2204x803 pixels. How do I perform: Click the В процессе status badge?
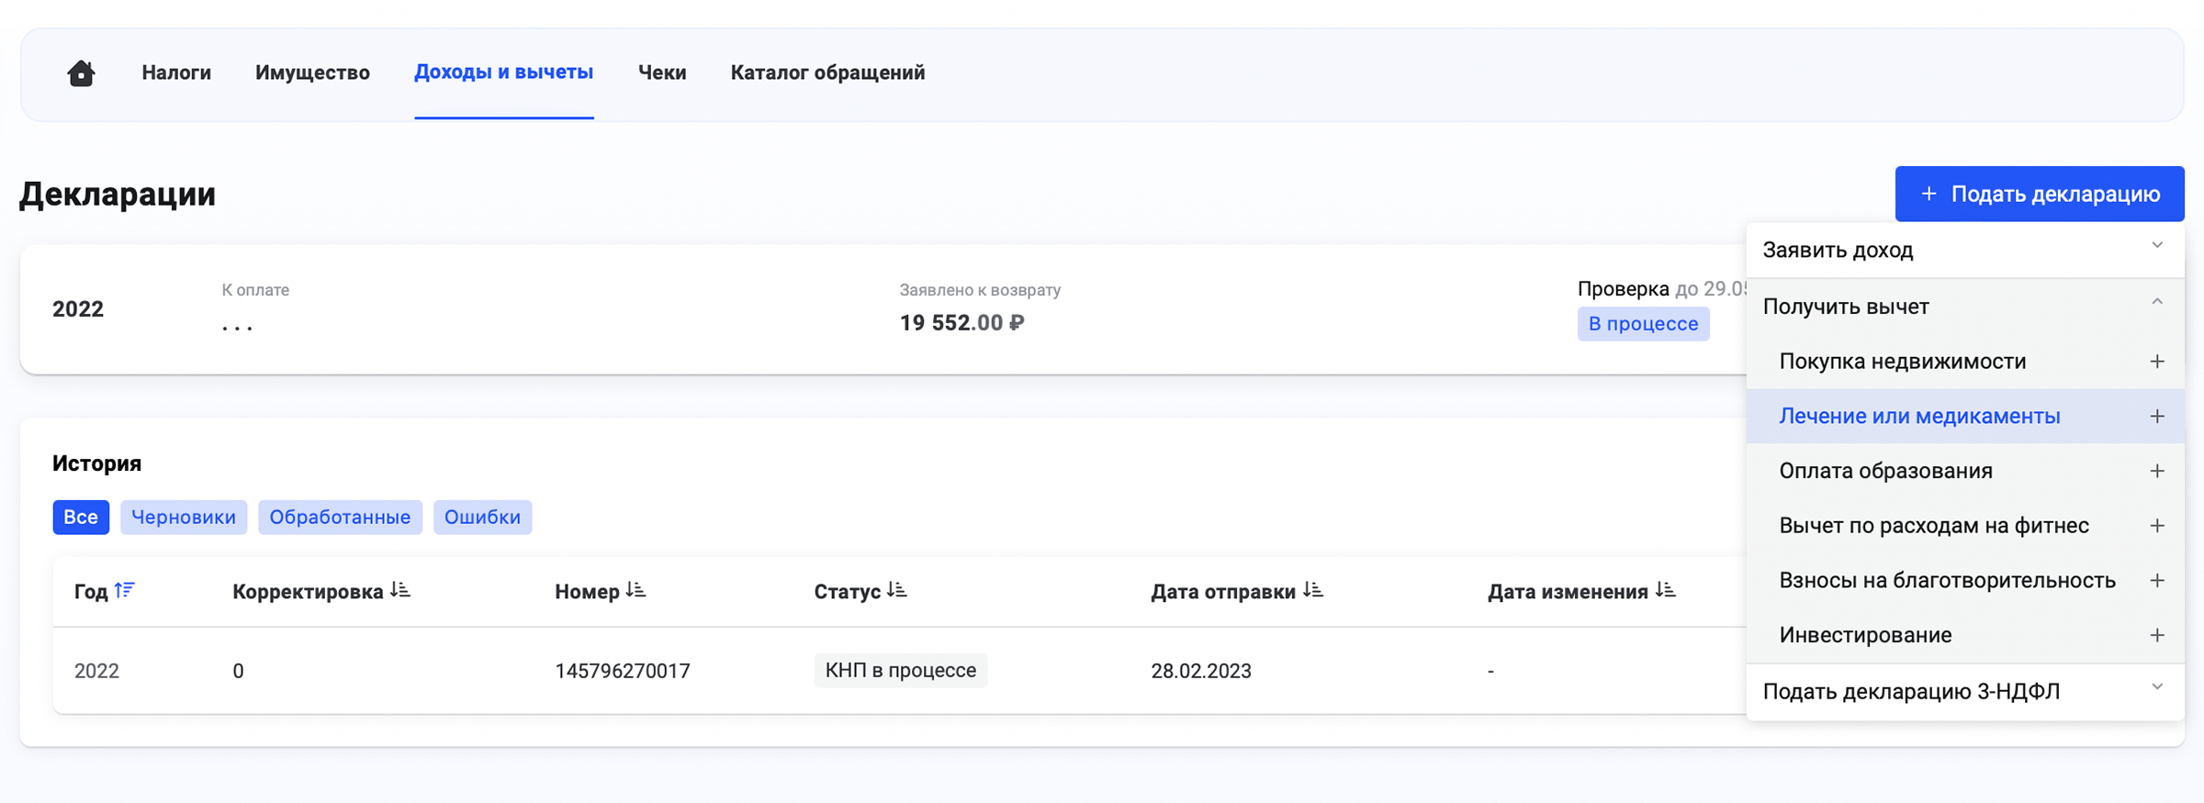(x=1643, y=324)
